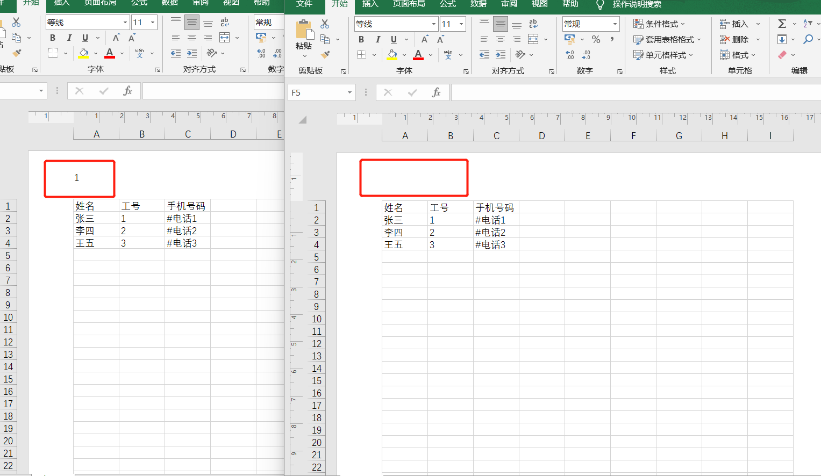Screen dimensions: 821x476
Task: Click the Copy icon in right window
Action: [325, 39]
